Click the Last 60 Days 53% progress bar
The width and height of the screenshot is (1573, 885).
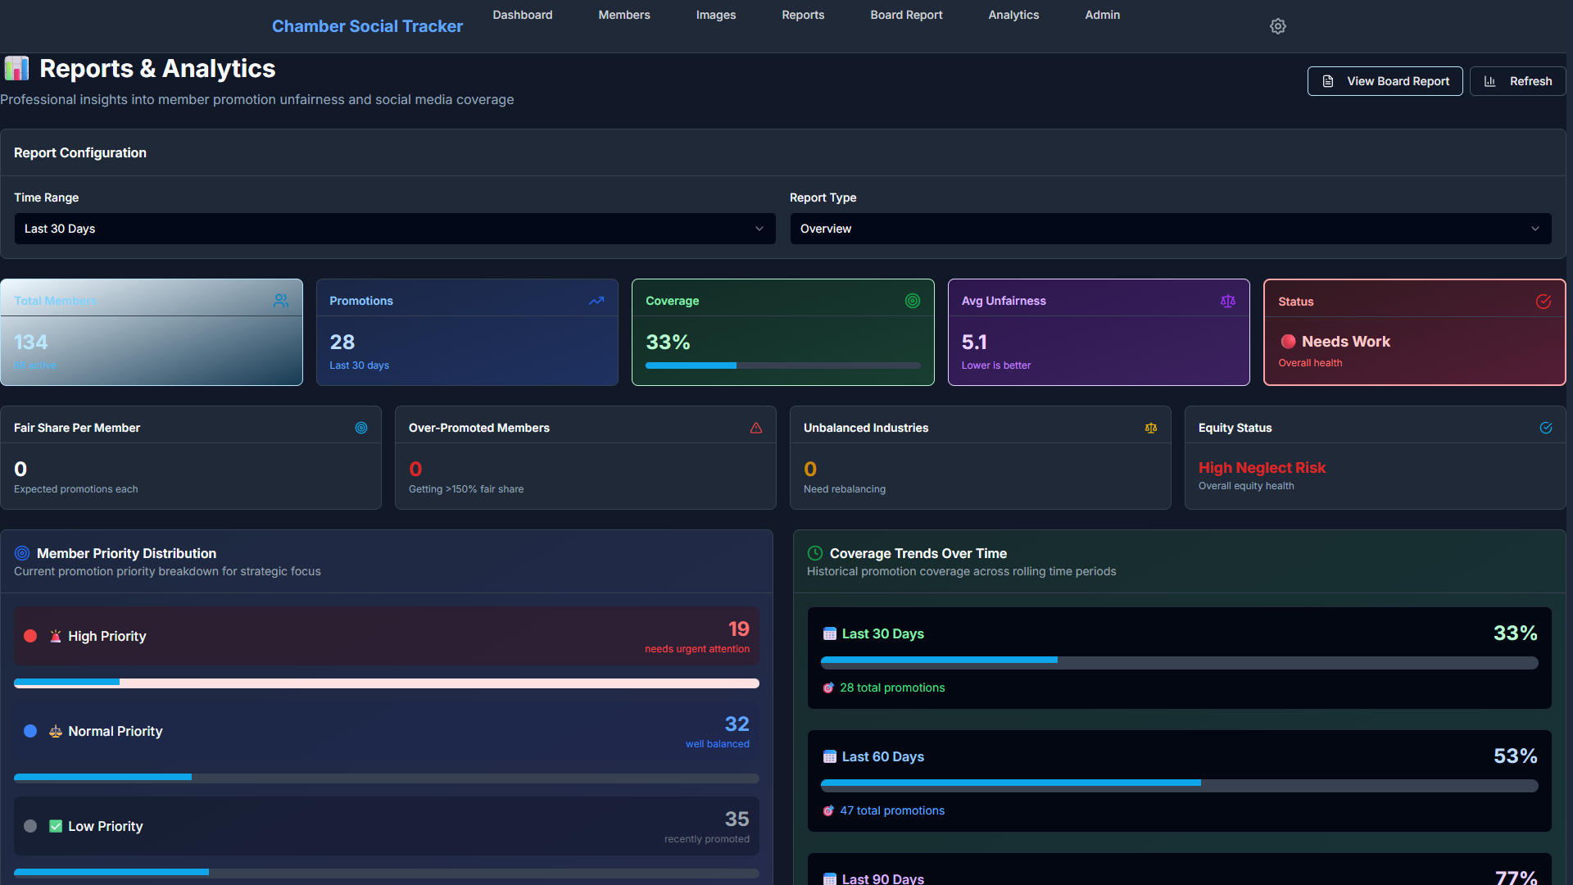point(1179,785)
